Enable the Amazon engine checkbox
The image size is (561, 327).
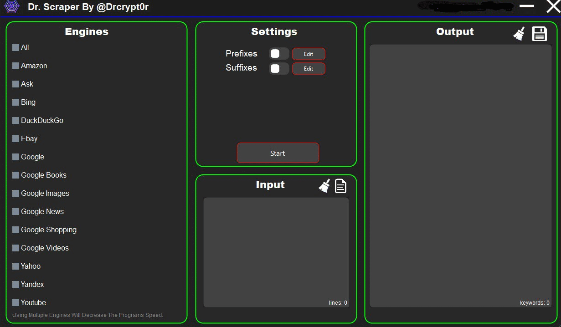pos(15,66)
